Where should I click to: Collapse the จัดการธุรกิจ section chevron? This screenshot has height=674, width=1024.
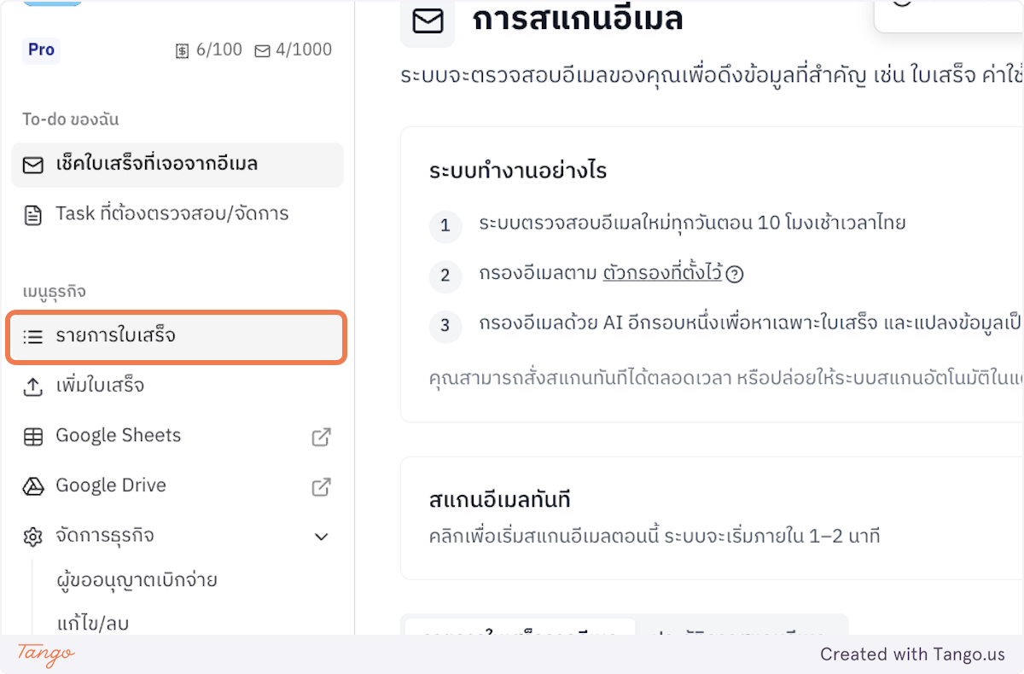pos(321,537)
